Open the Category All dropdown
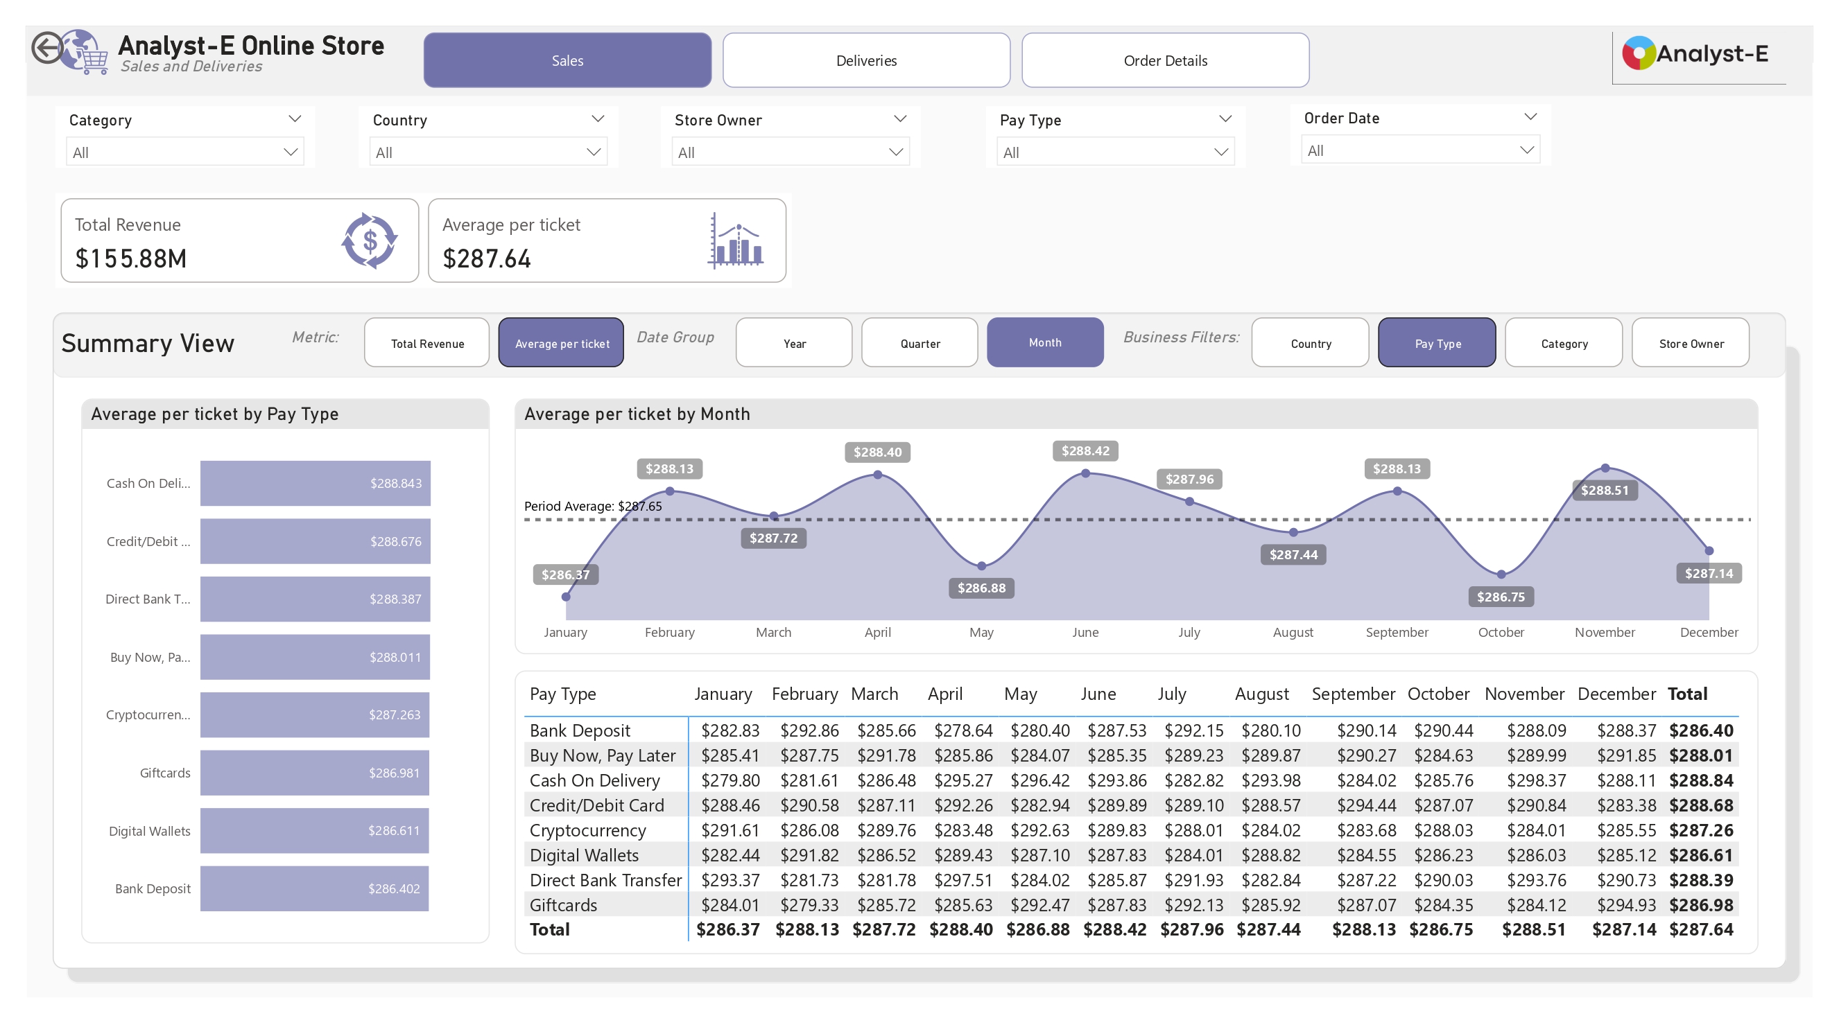Screen dimensions: 1839x1027 point(185,152)
